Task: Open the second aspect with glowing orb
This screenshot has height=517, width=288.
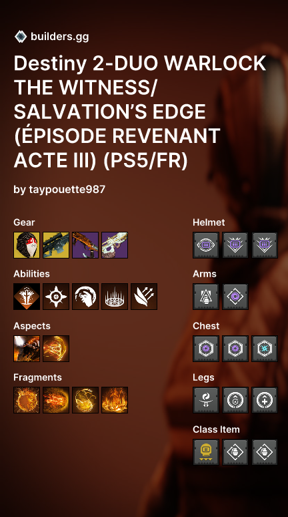Action: point(56,349)
